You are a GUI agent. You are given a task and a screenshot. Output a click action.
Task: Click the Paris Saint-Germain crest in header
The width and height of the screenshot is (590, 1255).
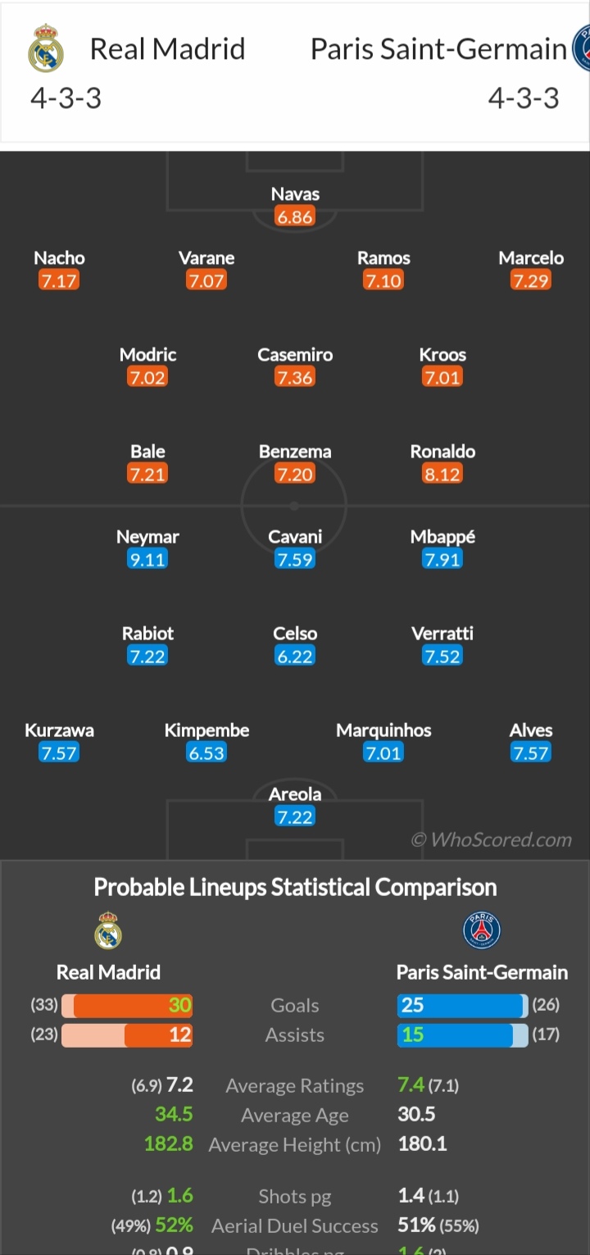point(581,48)
